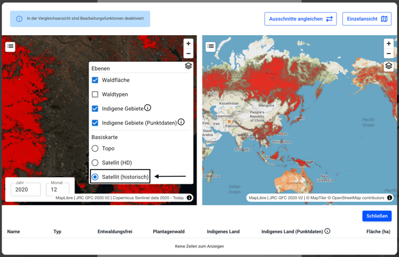Open legend list on left map
The height and width of the screenshot is (257, 399).
click(x=10, y=46)
